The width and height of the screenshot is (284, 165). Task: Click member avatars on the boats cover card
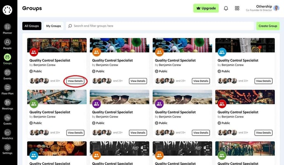[x=39, y=132]
